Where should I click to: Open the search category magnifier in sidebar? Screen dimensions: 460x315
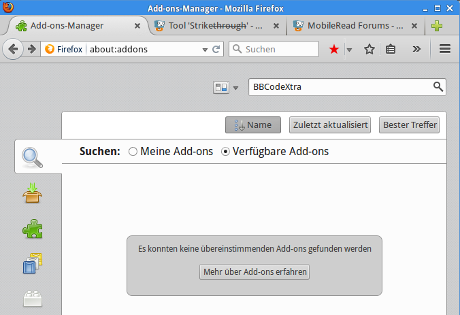tap(32, 158)
